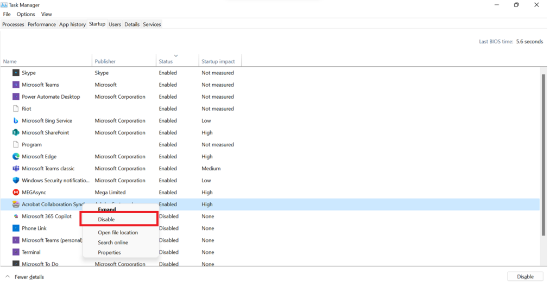556x287 pixels.
Task: Switch to the Details tab
Action: (132, 24)
